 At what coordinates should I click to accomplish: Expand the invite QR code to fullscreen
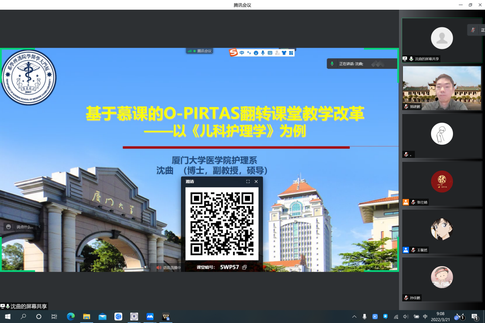pos(248,182)
